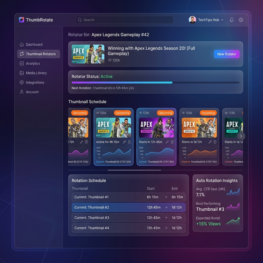Open the settings gear icon
Viewport: 263px width, 263px height.
point(241,20)
